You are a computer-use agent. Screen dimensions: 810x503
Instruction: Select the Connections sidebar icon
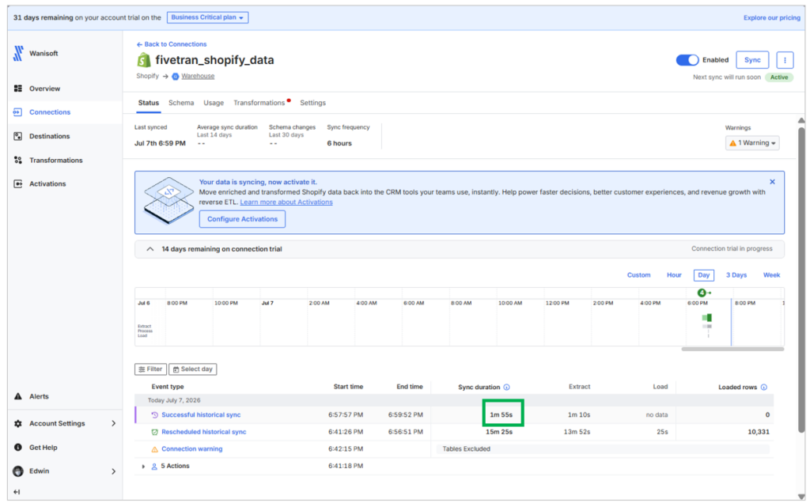click(x=17, y=112)
